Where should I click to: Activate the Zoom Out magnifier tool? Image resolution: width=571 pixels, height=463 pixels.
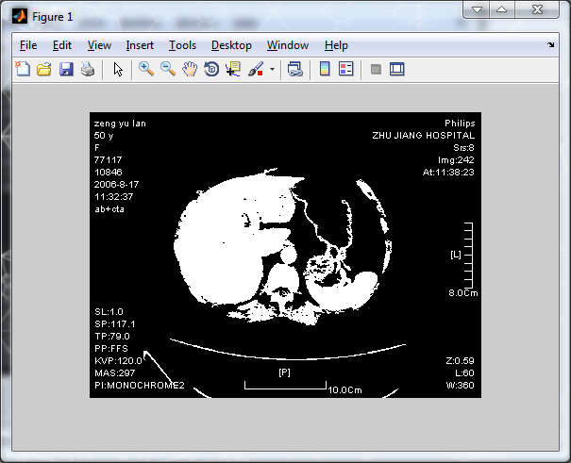[168, 69]
